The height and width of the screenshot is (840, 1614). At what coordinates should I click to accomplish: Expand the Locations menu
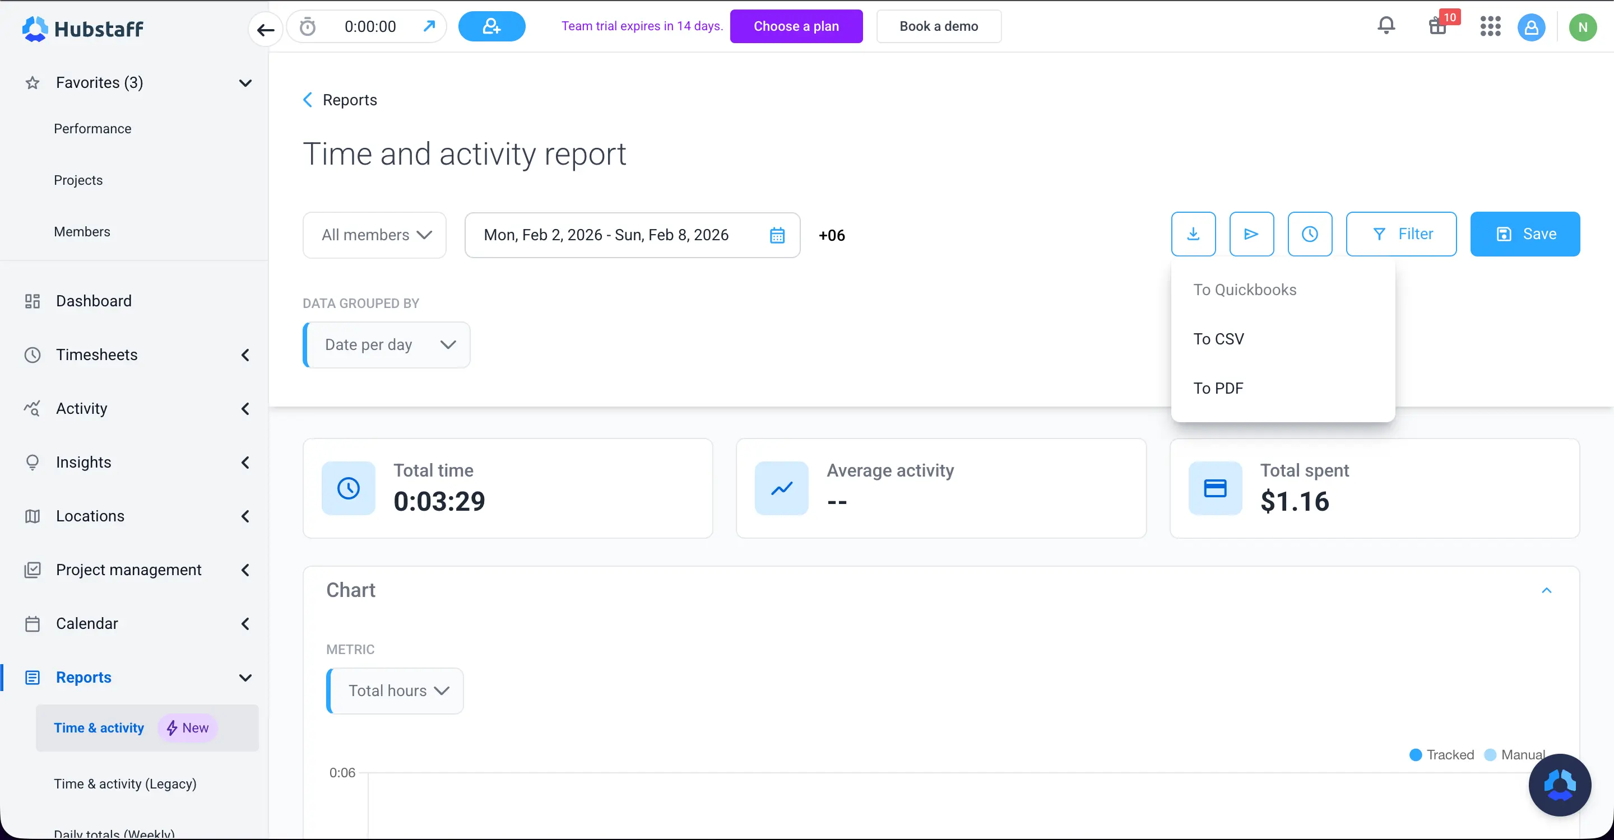(x=245, y=516)
